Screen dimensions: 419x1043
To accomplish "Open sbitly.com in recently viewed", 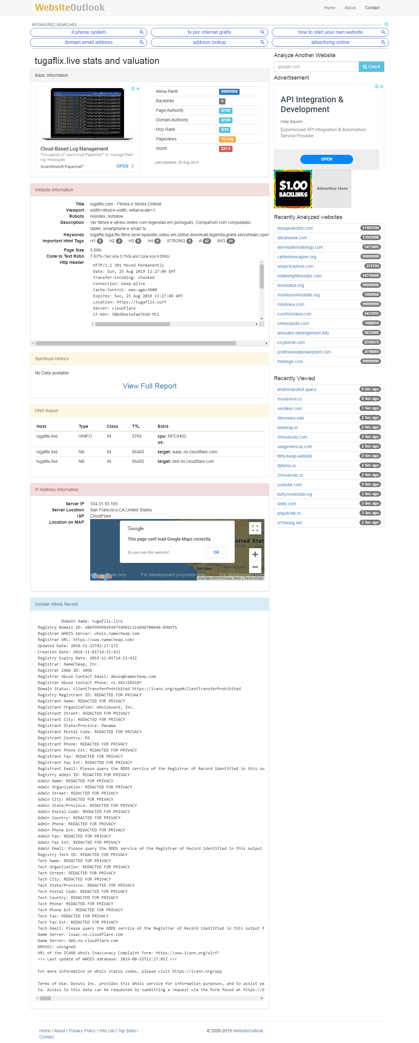I will click(286, 504).
